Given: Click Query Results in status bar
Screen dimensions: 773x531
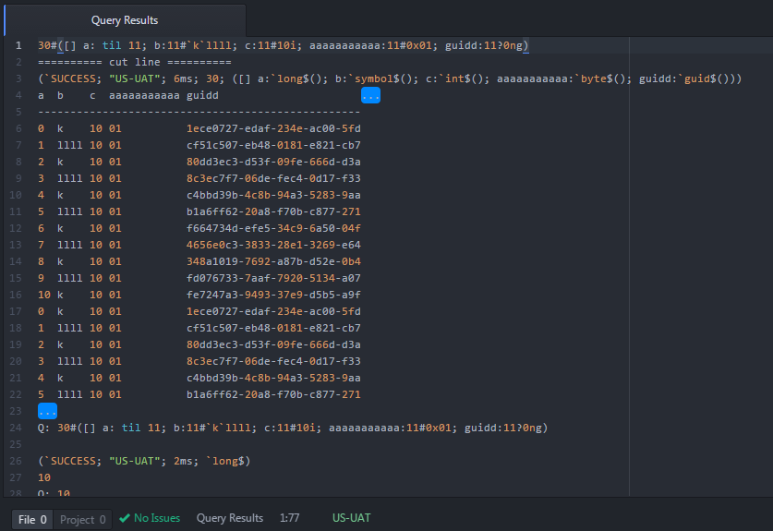Looking at the screenshot, I should pos(230,518).
